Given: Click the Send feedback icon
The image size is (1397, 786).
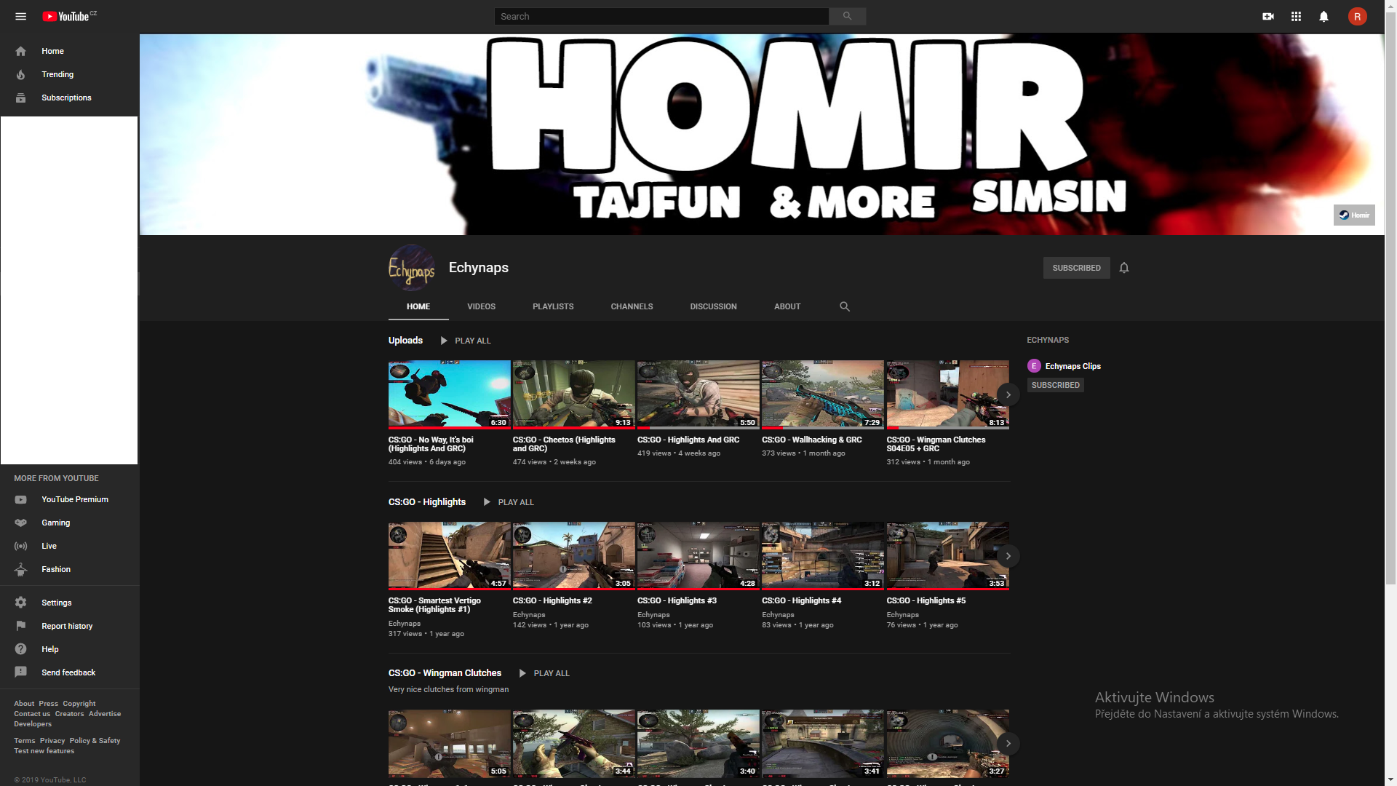Looking at the screenshot, I should tap(20, 672).
